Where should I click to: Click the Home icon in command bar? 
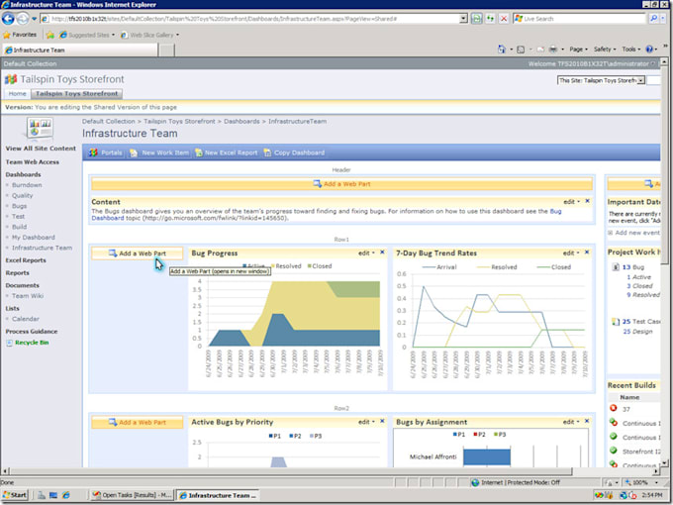(502, 50)
